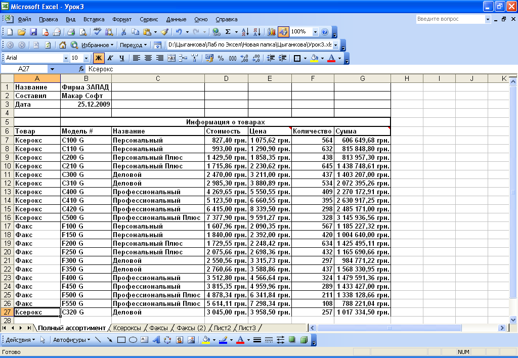This screenshot has height=358, width=518.
Task: Click the Copy icon
Action: 135,32
